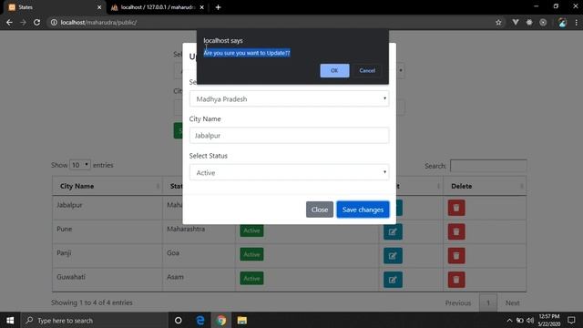
Task: Edit the Pune row
Action: click(x=393, y=232)
